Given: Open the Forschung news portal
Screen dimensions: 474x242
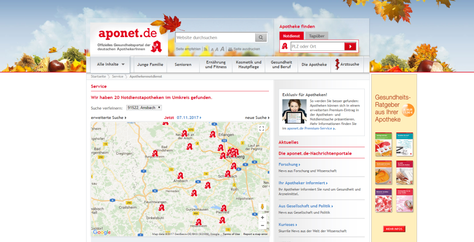Looking at the screenshot, I should coord(289,164).
